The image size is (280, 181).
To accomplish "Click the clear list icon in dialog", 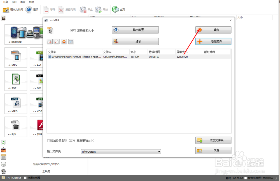I will coord(57,42).
